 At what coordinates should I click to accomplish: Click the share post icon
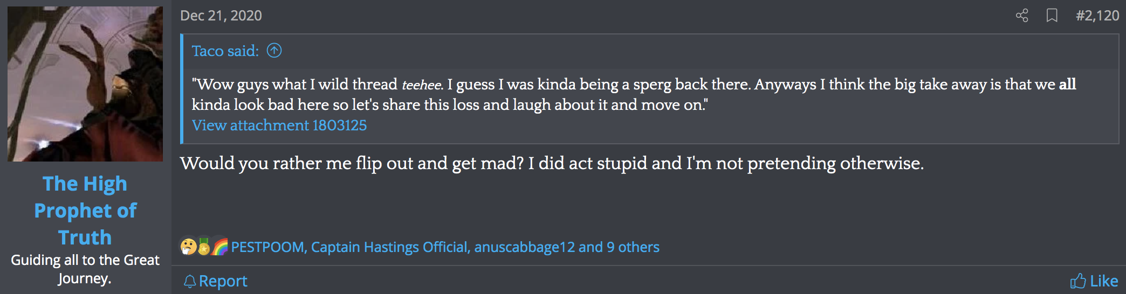click(1021, 16)
